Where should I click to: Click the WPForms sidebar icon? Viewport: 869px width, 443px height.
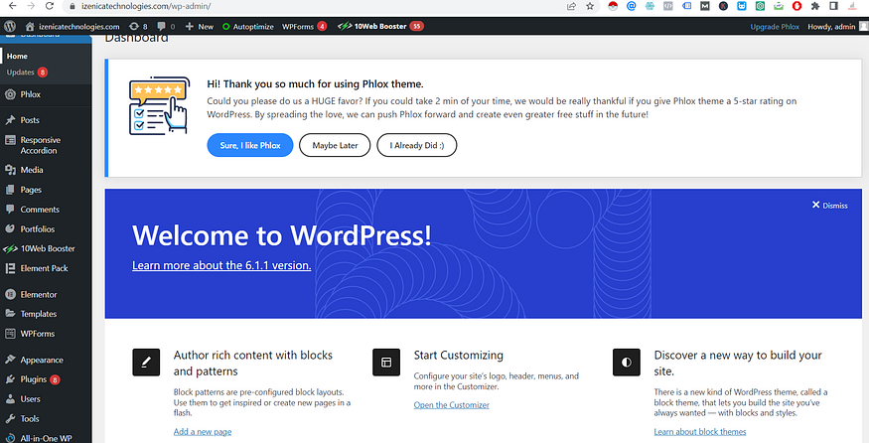click(x=10, y=333)
